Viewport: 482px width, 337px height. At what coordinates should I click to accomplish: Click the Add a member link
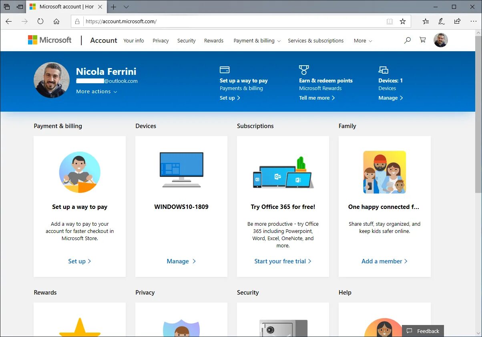tap(384, 261)
